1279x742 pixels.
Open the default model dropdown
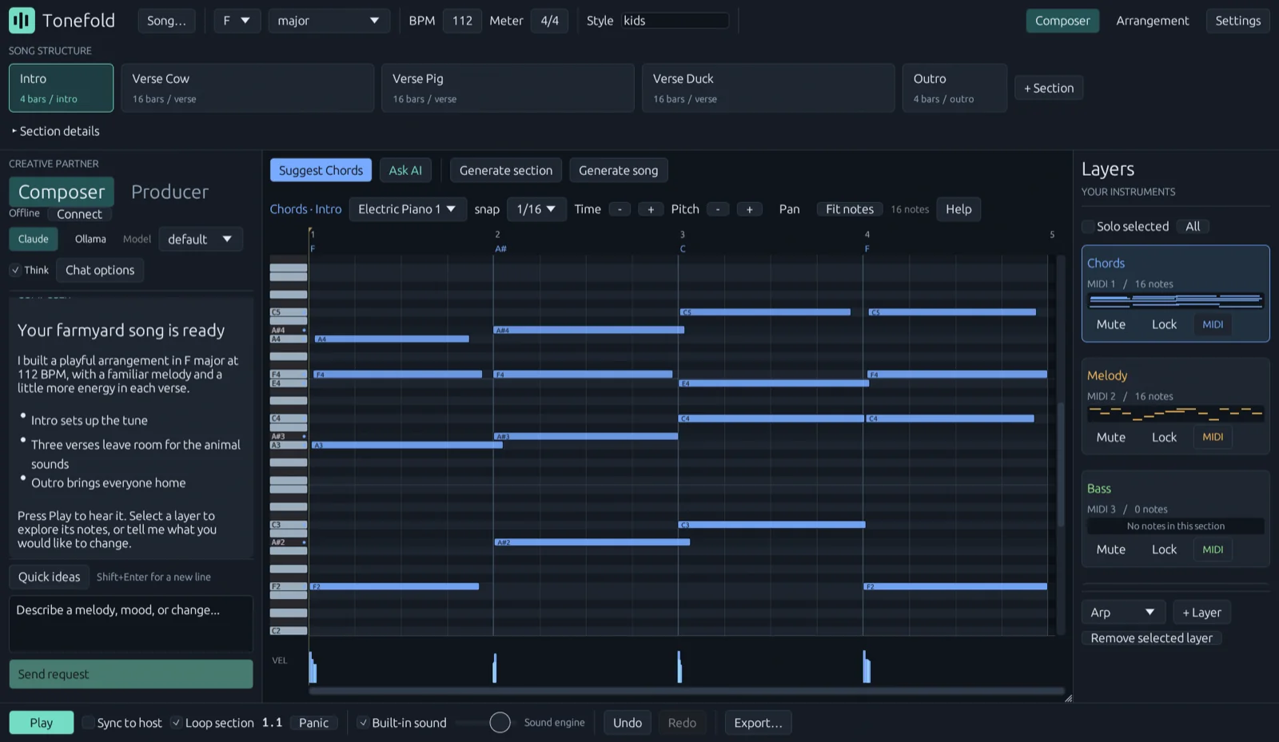click(x=200, y=239)
